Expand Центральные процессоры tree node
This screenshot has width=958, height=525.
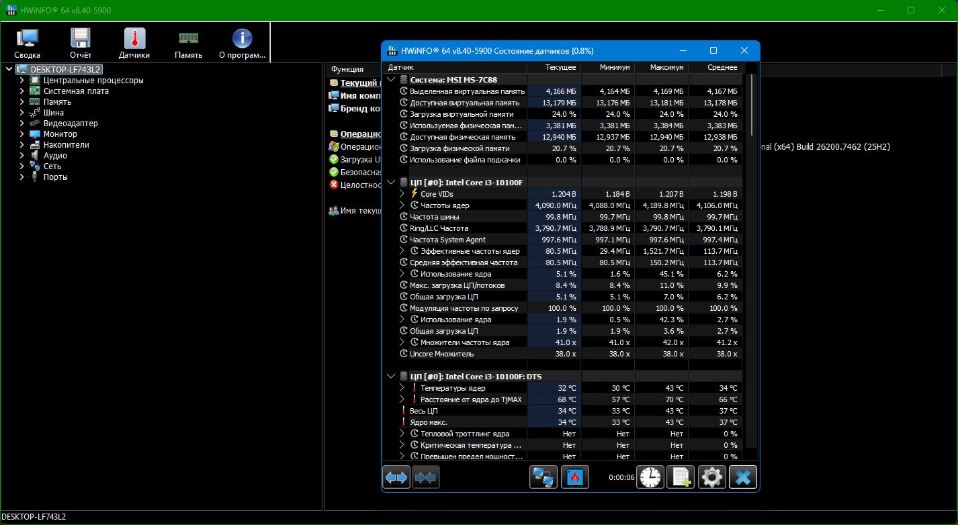(x=21, y=81)
